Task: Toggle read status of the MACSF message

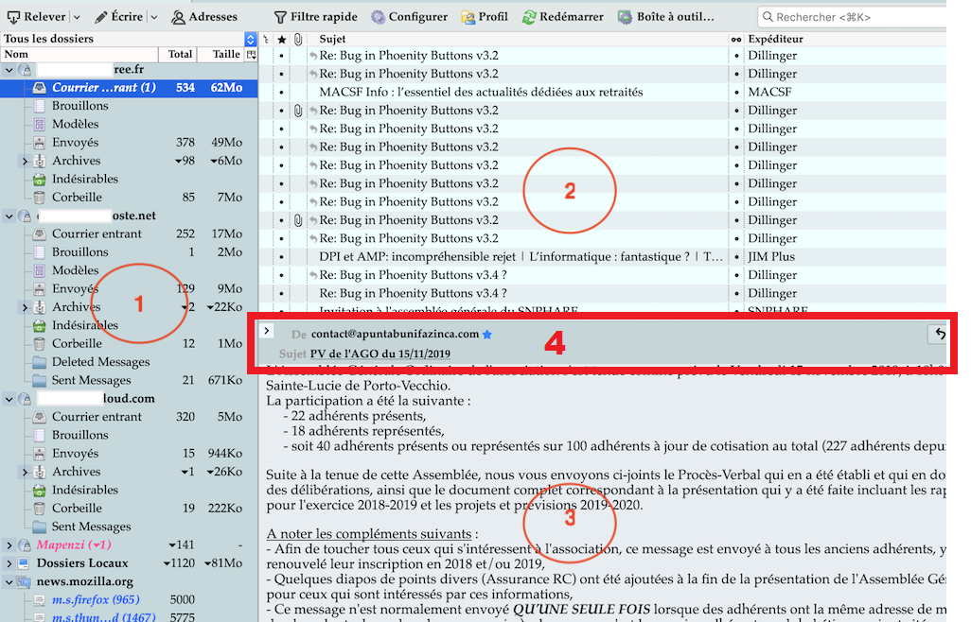Action: [736, 92]
